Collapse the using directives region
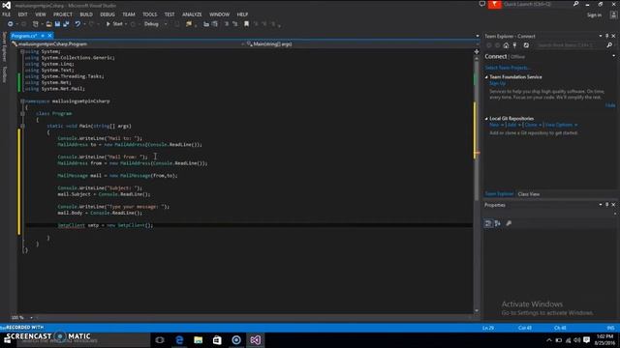 (x=22, y=51)
